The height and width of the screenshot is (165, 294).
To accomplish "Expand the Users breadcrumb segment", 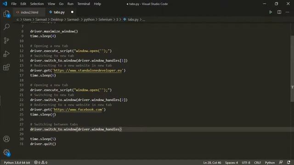I will point(27,19).
